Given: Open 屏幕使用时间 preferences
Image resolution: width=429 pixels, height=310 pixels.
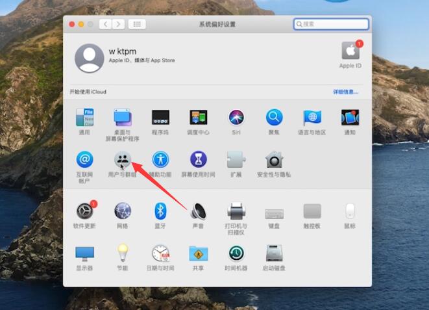Looking at the screenshot, I should point(199,159).
